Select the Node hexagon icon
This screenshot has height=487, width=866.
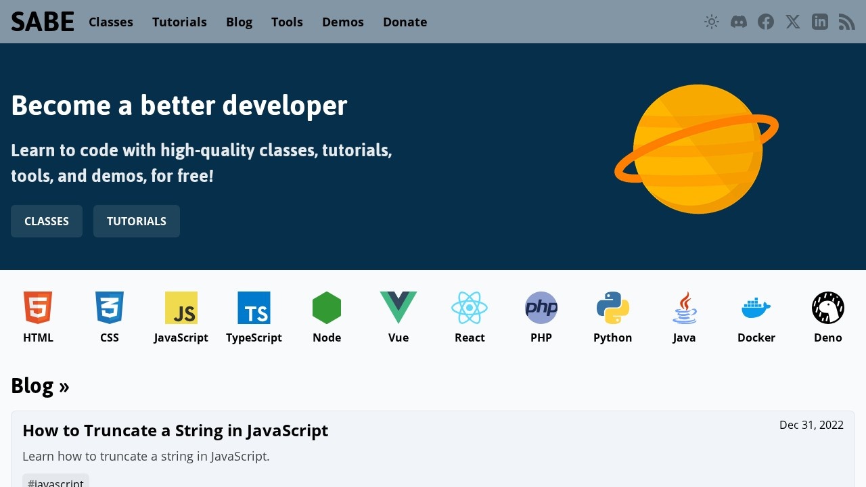click(x=327, y=308)
